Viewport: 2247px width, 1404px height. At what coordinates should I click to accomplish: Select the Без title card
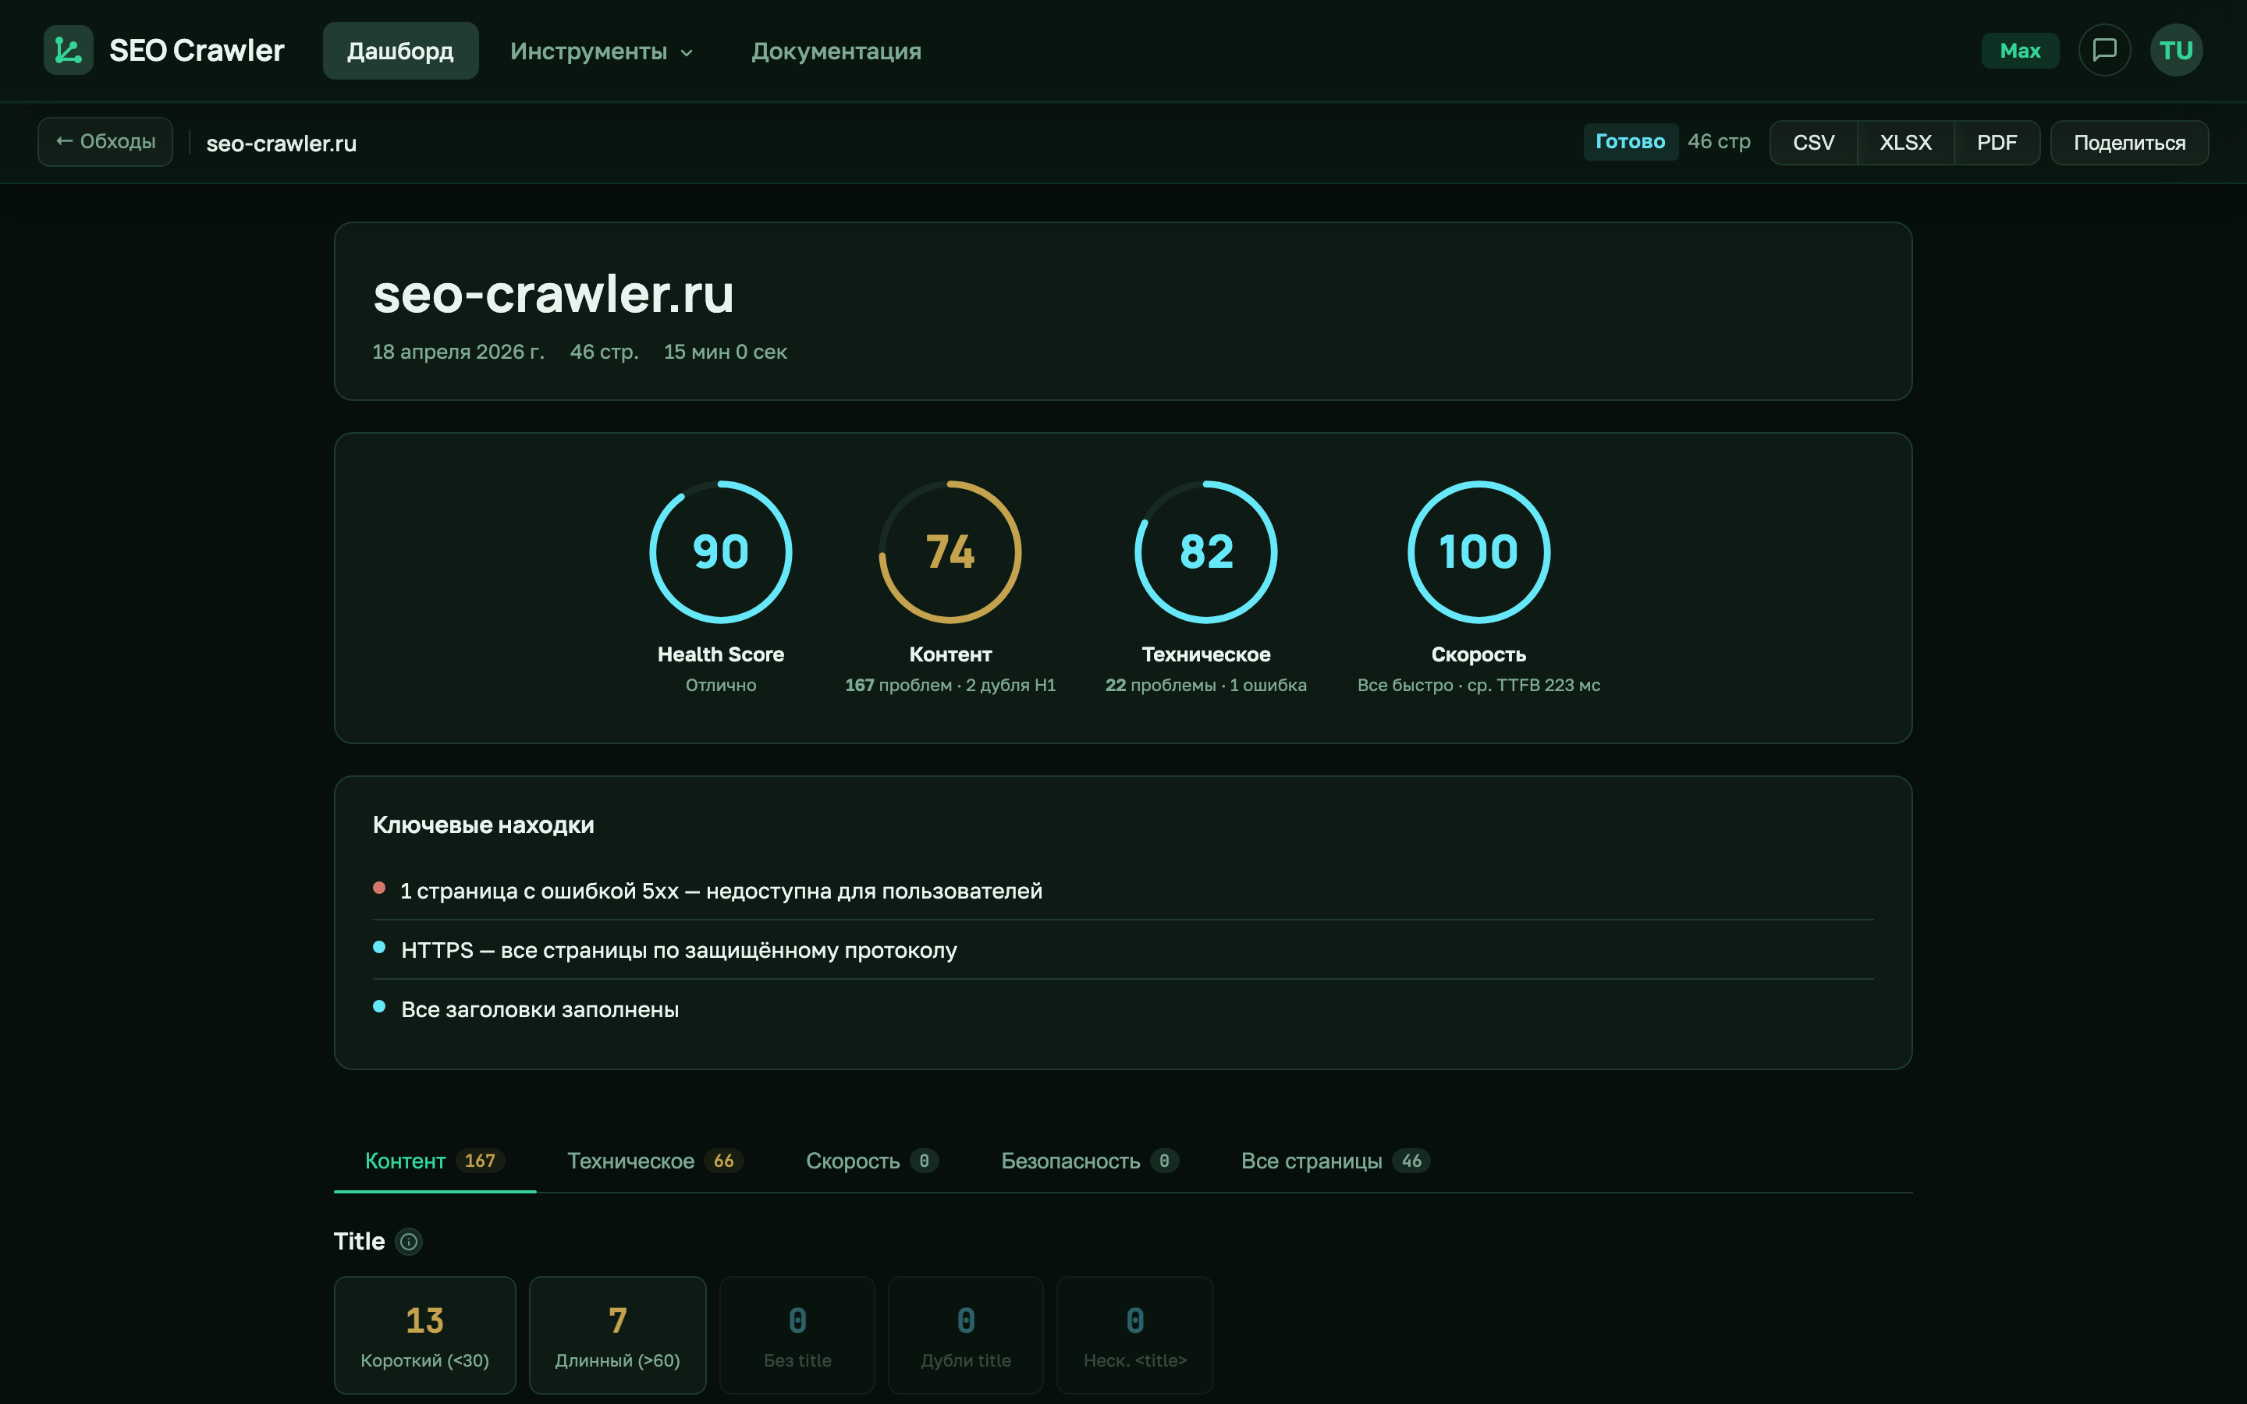pos(797,1335)
